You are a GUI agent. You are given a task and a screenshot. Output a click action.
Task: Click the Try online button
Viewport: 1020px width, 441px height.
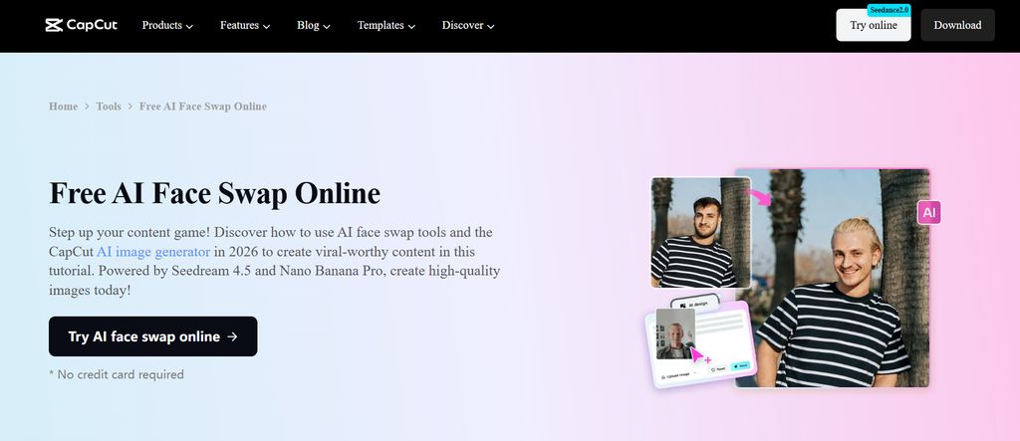point(873,27)
